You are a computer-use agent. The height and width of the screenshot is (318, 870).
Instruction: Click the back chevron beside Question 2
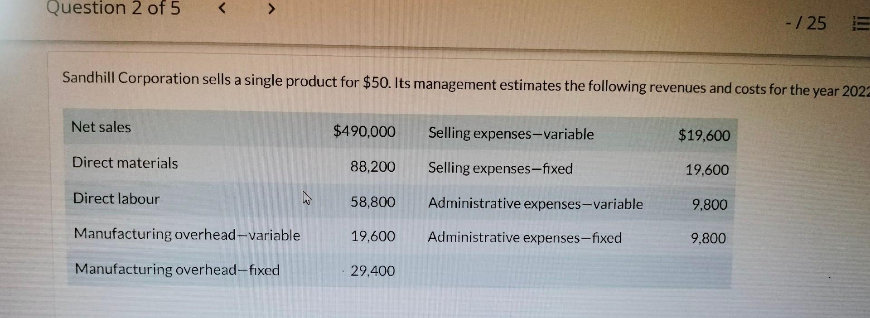point(222,8)
